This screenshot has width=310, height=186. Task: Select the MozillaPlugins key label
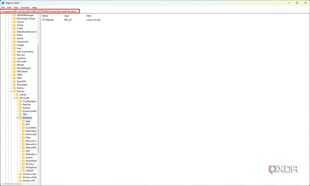click(x=24, y=68)
